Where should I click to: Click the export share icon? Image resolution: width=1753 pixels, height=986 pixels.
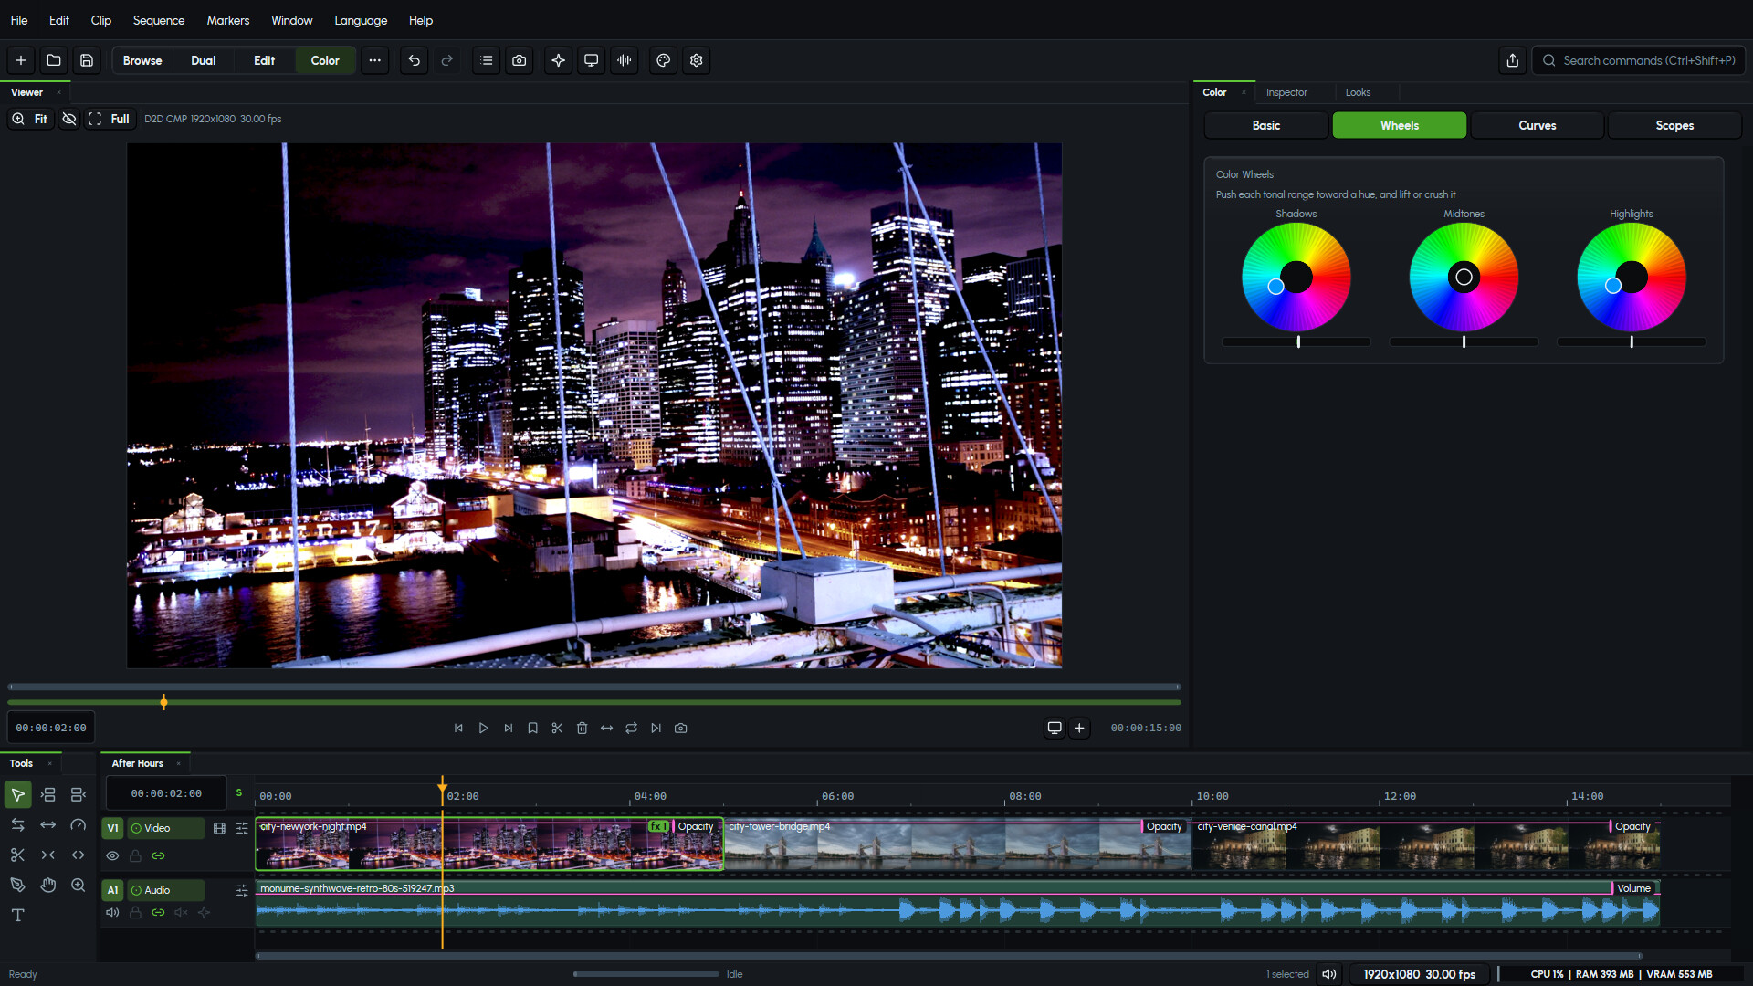coord(1513,60)
